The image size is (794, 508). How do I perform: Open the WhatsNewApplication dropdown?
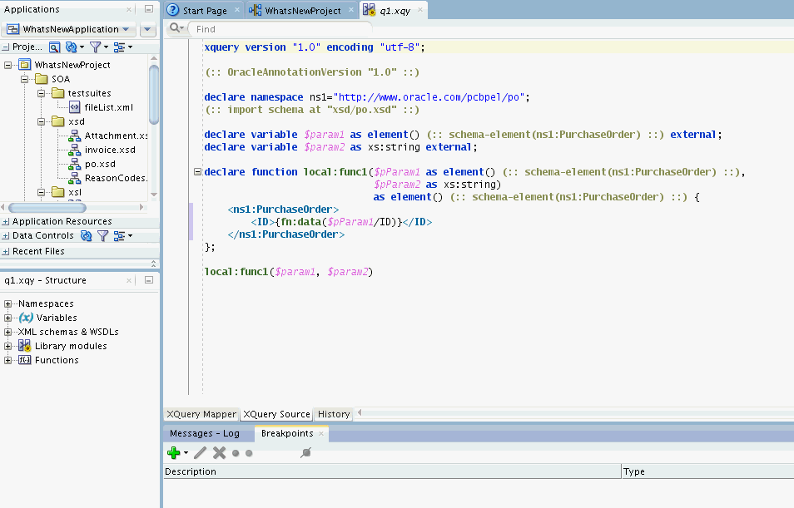(70, 29)
